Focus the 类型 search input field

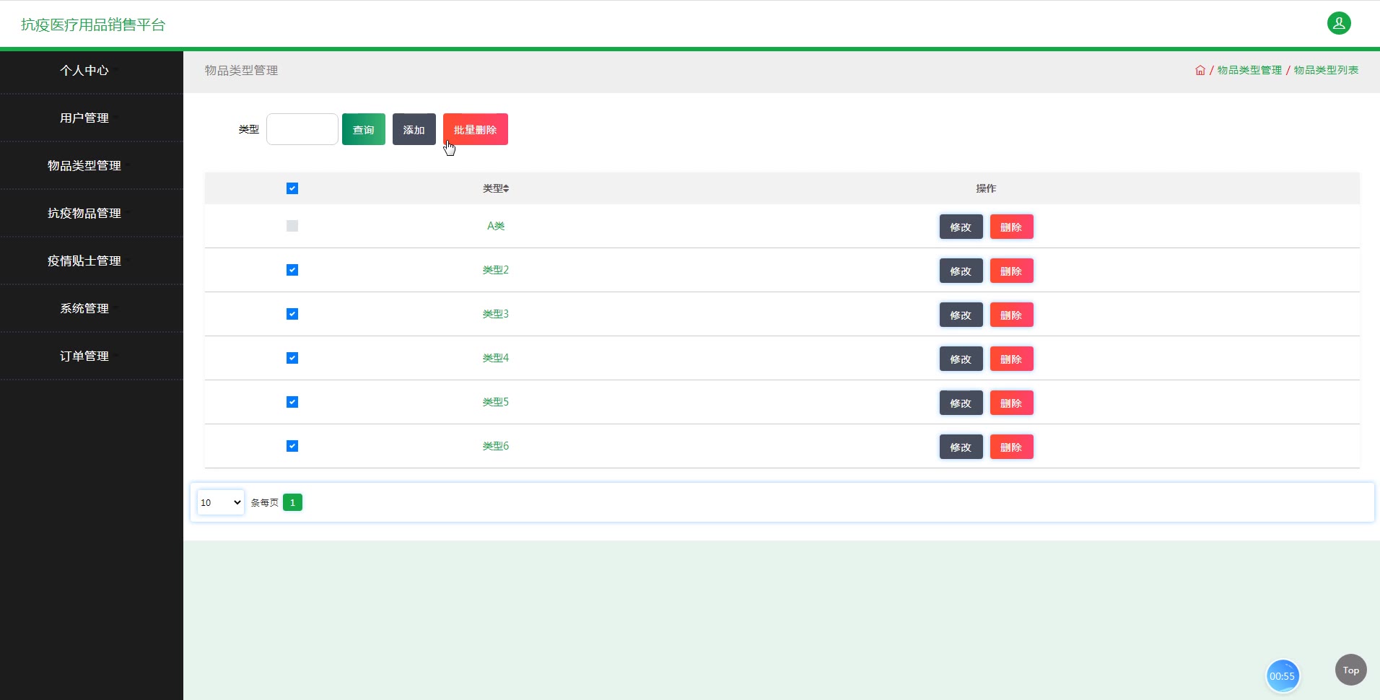(302, 129)
